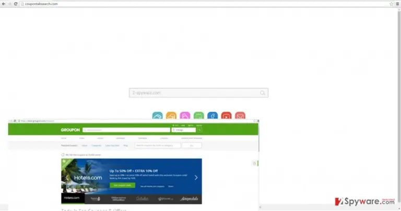Viewport: 401px width, 211px height.
Task: Open the Groupon location dropdown field
Action: pos(184,130)
